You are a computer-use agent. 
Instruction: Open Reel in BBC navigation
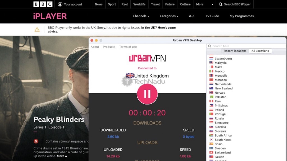coord(124,4)
